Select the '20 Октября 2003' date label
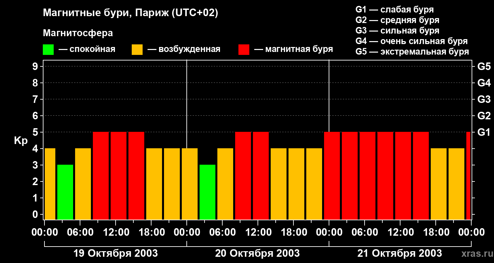This screenshot has width=494, height=263. point(258,253)
